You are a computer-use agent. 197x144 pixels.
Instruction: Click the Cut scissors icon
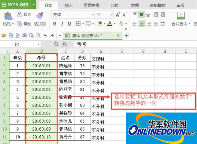(x=19, y=14)
